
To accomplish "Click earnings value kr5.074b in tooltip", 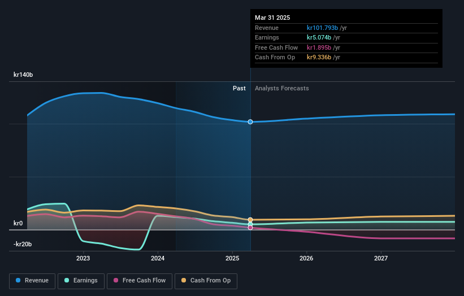I will point(319,37).
